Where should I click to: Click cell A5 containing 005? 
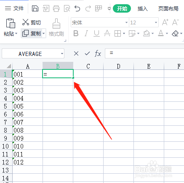pyautogui.click(x=27, y=106)
